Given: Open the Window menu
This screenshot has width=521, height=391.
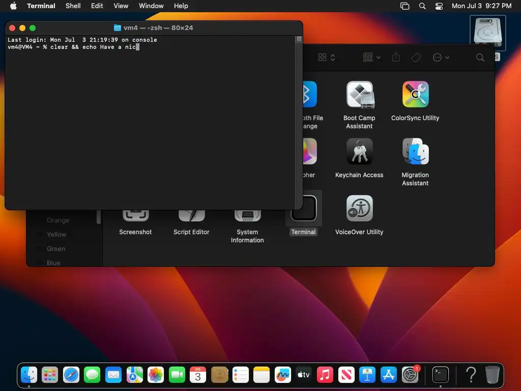Looking at the screenshot, I should 151,6.
